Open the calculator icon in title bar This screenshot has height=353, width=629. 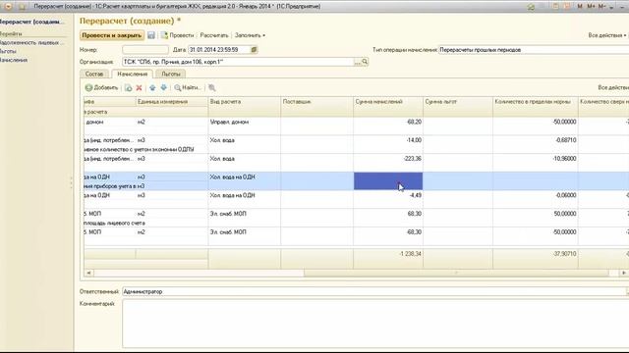(x=556, y=7)
